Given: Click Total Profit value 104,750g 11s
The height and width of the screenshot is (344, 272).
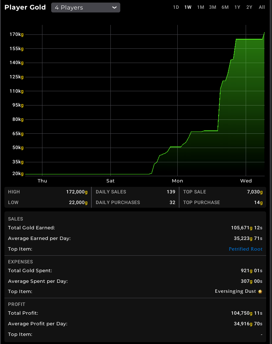Looking at the screenshot, I should point(247,313).
